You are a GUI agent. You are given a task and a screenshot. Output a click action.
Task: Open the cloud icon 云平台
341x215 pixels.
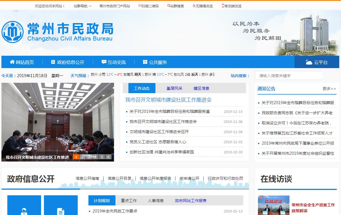309,62
